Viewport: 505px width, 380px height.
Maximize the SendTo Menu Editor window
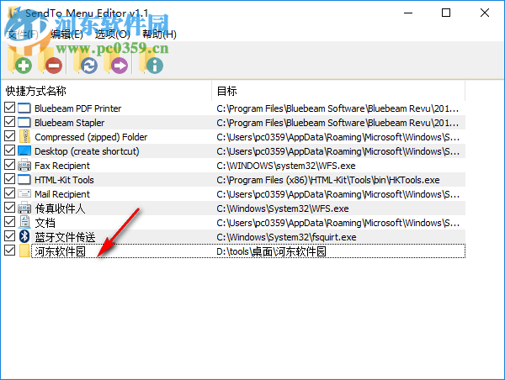446,13
